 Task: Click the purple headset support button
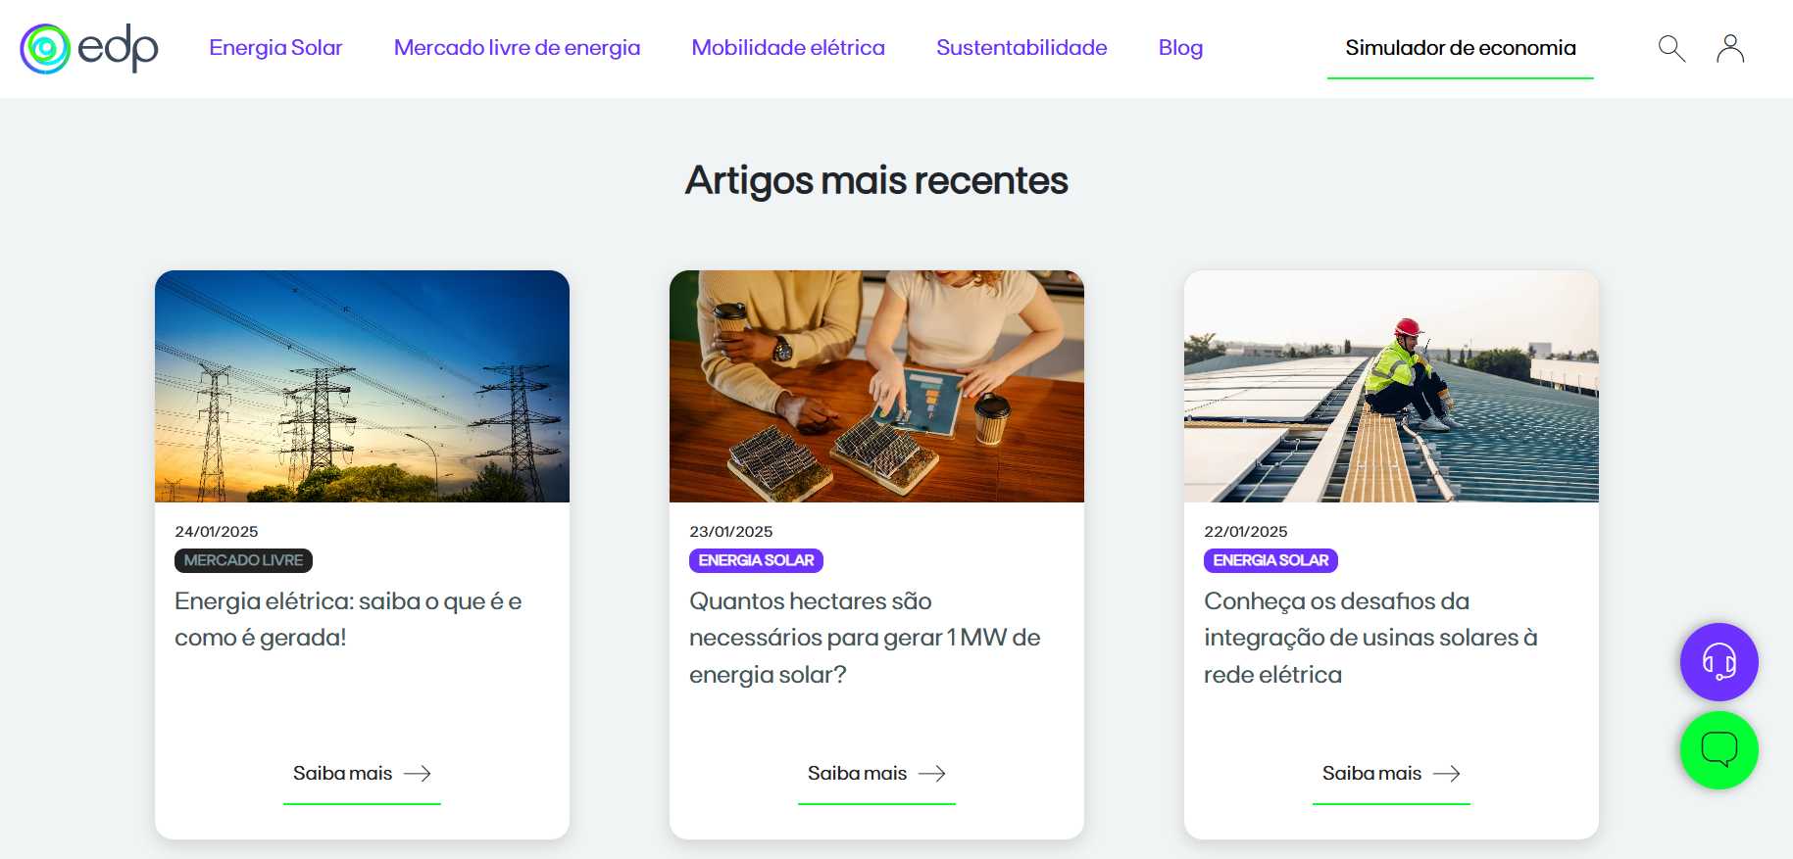tap(1718, 662)
